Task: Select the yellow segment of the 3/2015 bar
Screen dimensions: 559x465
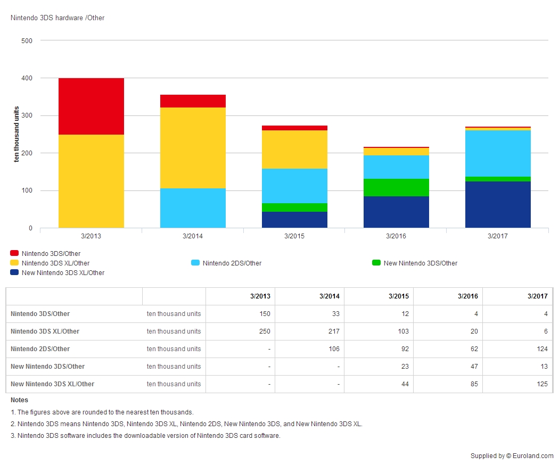Action: (x=294, y=150)
